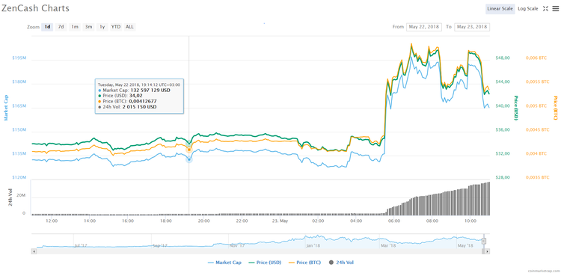The image size is (561, 273).
Task: Toggle Price (USD) series in legend
Action: click(x=264, y=263)
